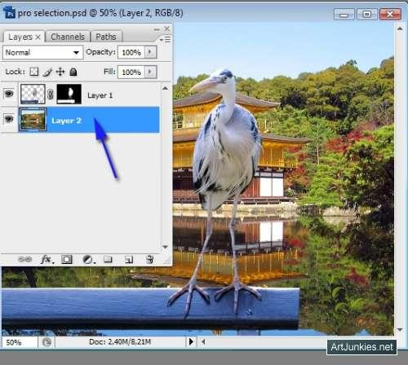This screenshot has height=365, width=408.
Task: Open the layer style fx menu
Action: [x=47, y=260]
